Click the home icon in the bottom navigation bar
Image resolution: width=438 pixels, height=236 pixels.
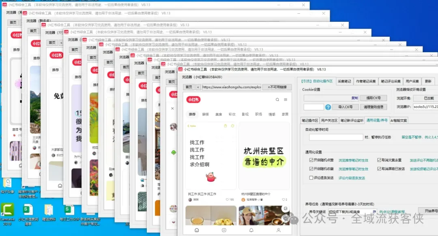(197, 230)
